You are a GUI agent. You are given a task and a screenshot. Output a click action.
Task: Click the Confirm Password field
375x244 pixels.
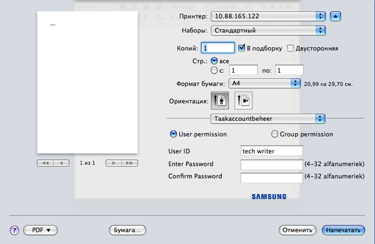[272, 178]
